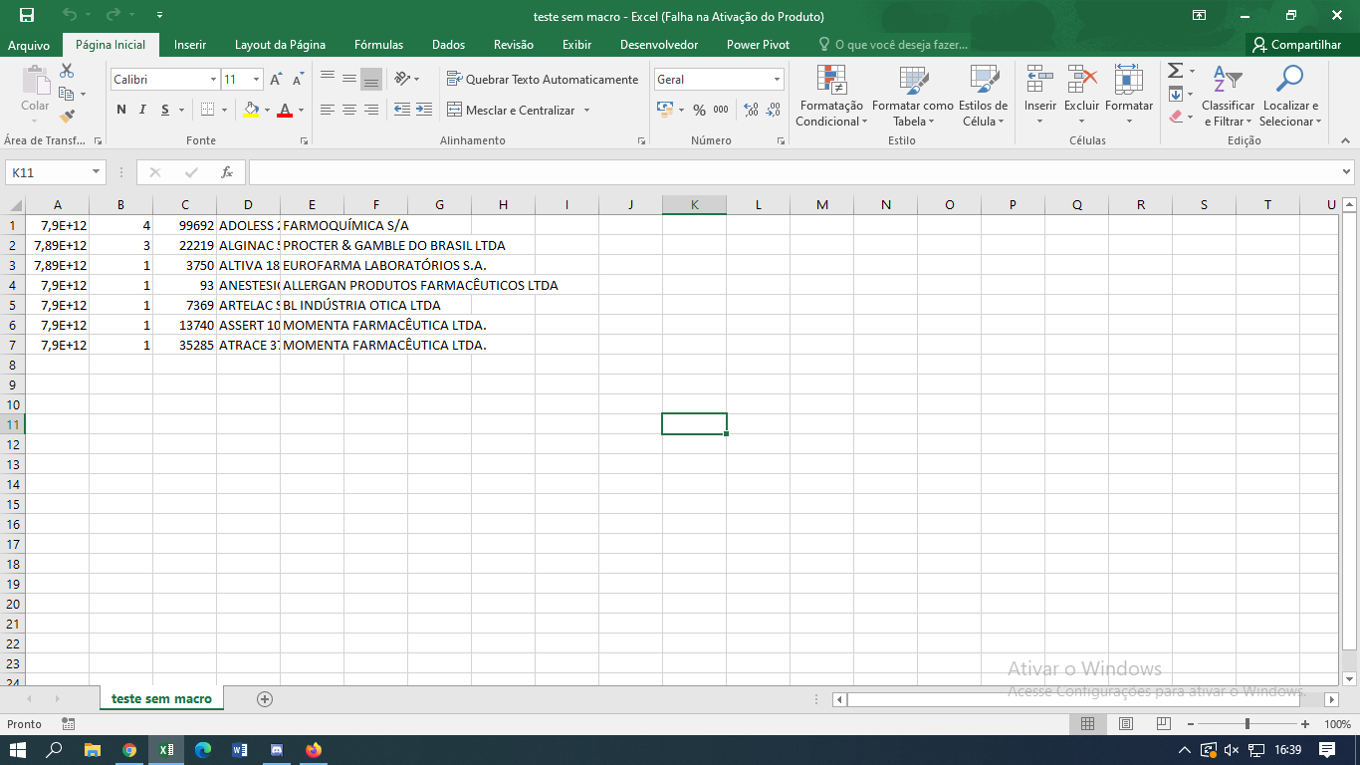
Task: Open Firefox from the taskbar
Action: 314,750
